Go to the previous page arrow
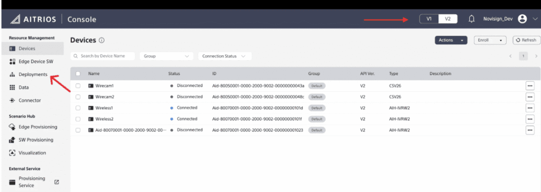Viewport: 541px width, 192px height. click(511, 56)
